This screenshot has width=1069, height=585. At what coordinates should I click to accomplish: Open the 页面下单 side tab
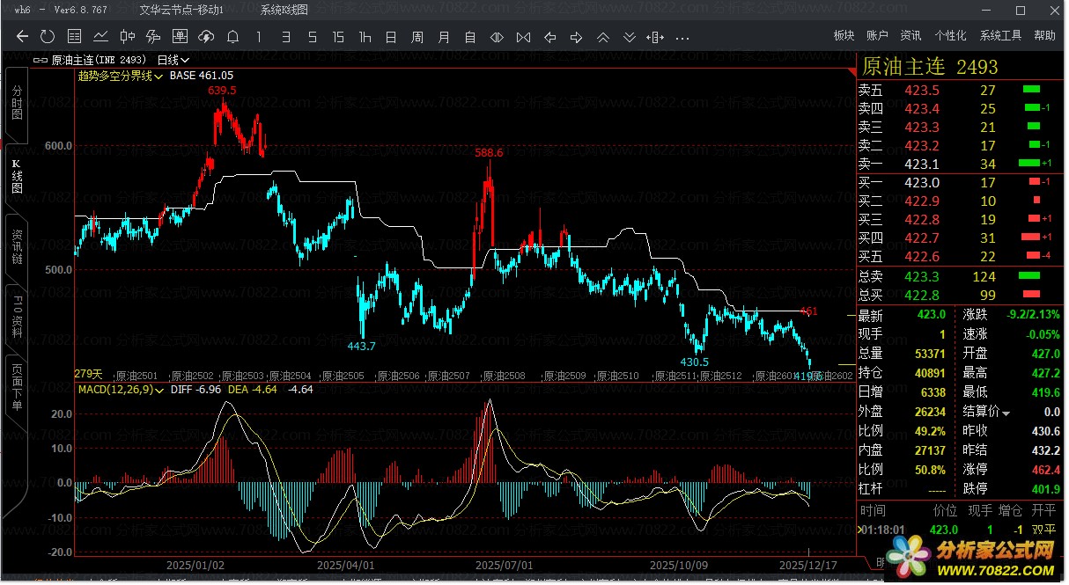(17, 387)
